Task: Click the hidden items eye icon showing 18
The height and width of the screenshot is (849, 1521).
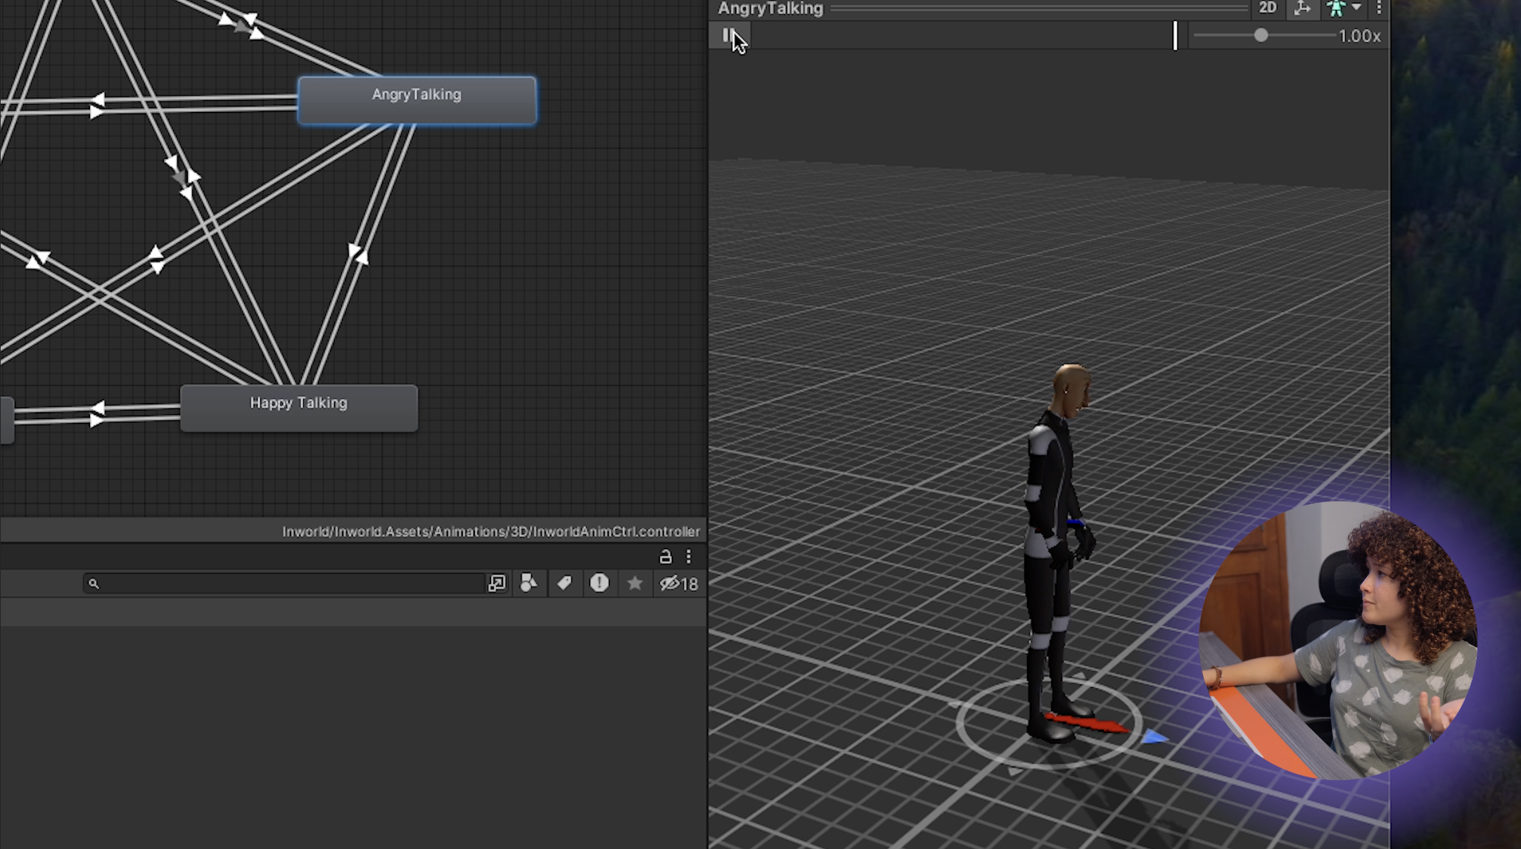Action: (x=677, y=583)
